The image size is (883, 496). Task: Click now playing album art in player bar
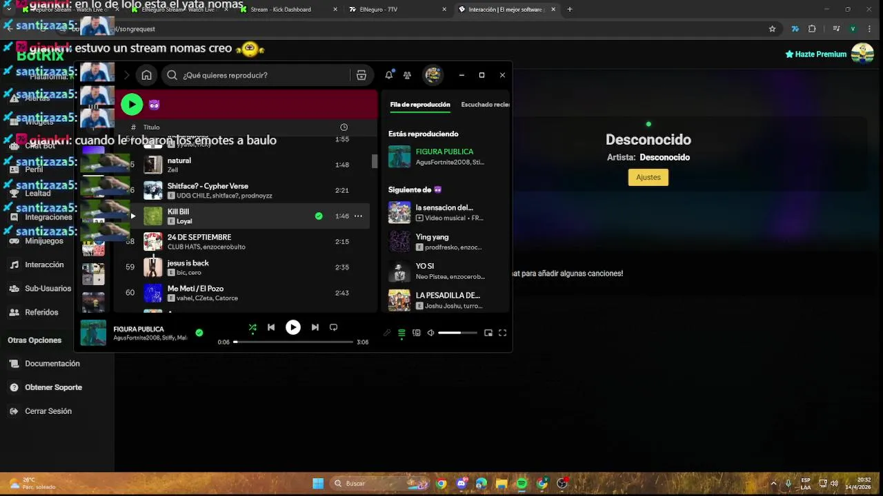94,333
